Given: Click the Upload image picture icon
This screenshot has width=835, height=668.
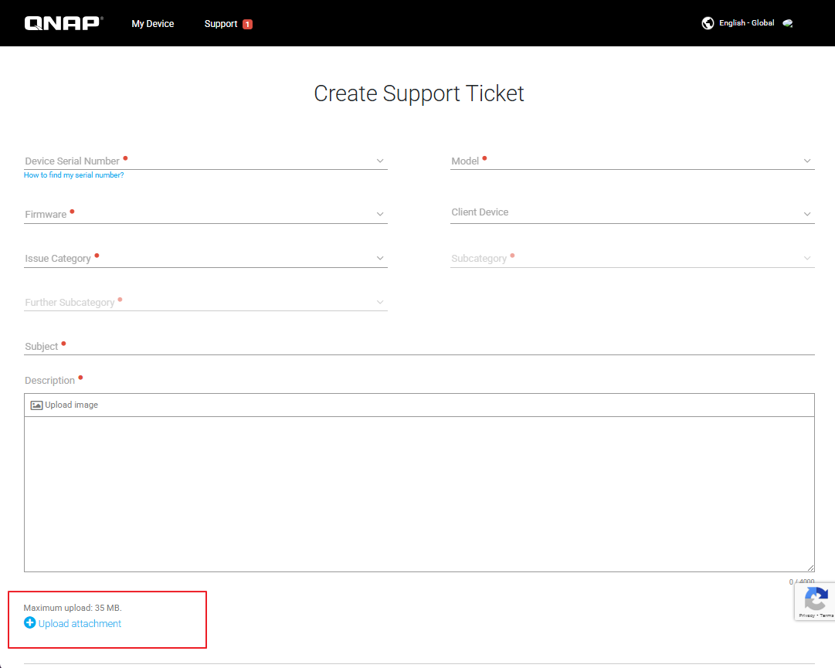Looking at the screenshot, I should click(x=36, y=405).
